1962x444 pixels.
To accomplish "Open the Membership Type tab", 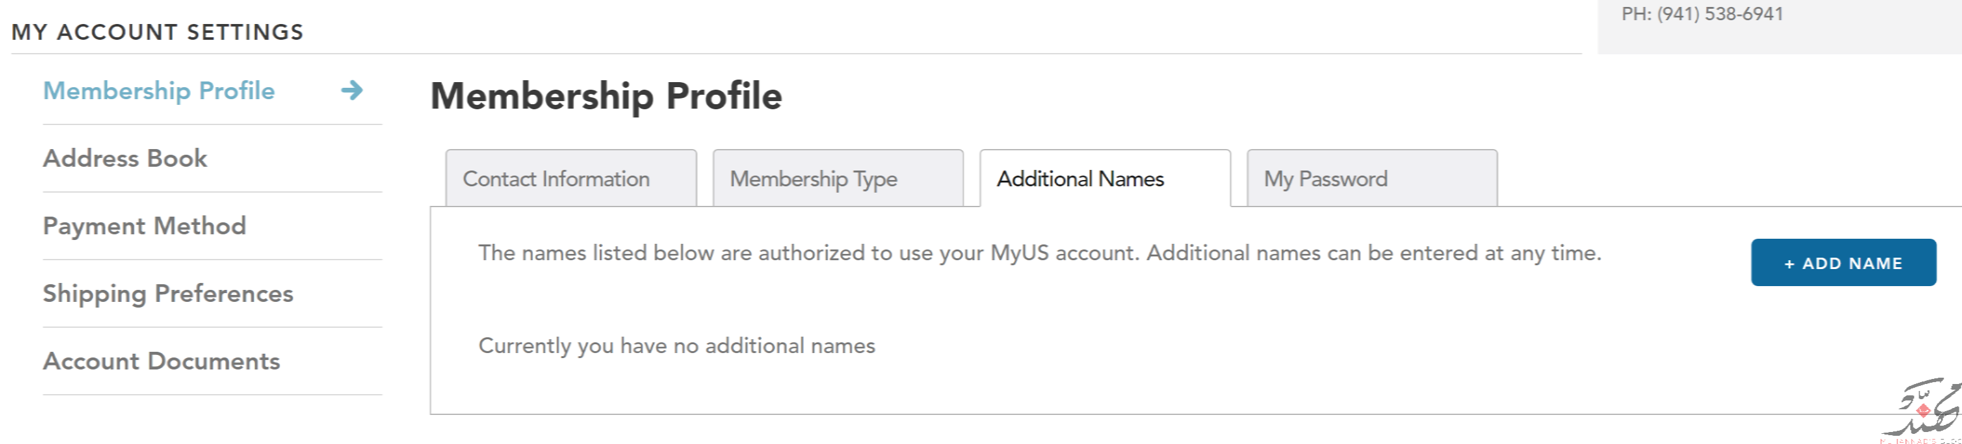I will (x=838, y=179).
